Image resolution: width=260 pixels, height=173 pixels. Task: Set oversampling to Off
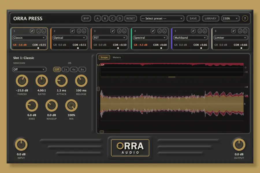(x=57, y=69)
